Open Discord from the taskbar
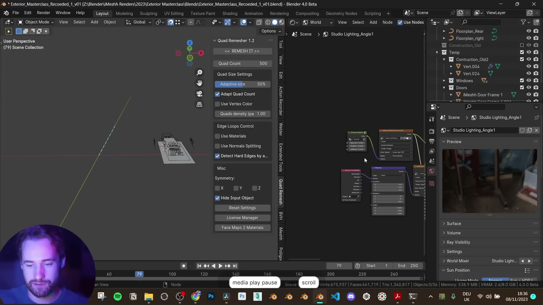 [x=351, y=297]
